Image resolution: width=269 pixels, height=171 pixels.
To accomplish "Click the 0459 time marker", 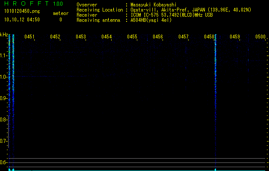I will click(x=235, y=37).
